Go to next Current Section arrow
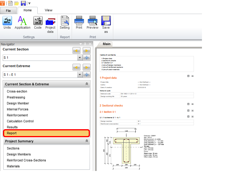 click(87, 50)
